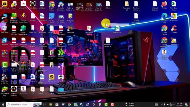190x107 pixels.
Task: Select the BlueStacks 5 Beta shortcut
Action: click(5, 91)
